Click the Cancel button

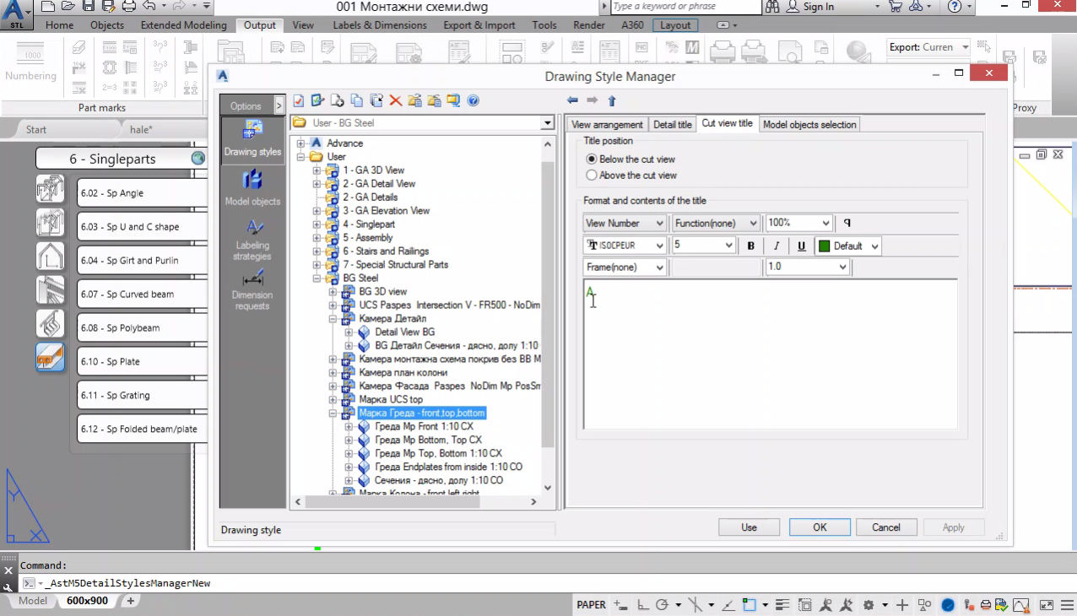click(886, 527)
